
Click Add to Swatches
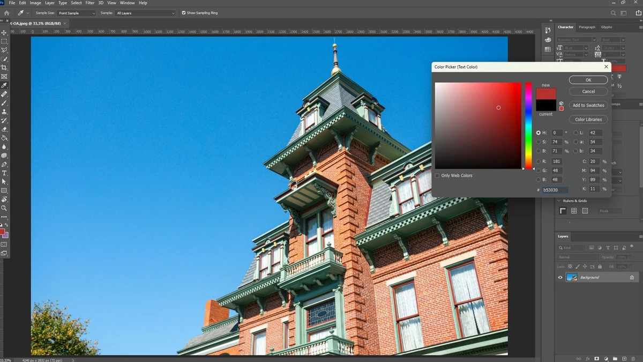pyautogui.click(x=588, y=105)
